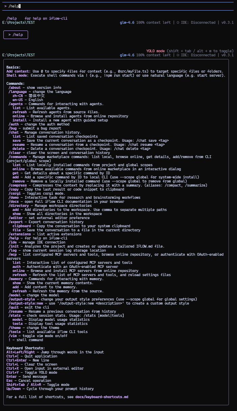Screen dimensions: 237x411
Task: Click the /language command entry
Action: click(x=18, y=92)
